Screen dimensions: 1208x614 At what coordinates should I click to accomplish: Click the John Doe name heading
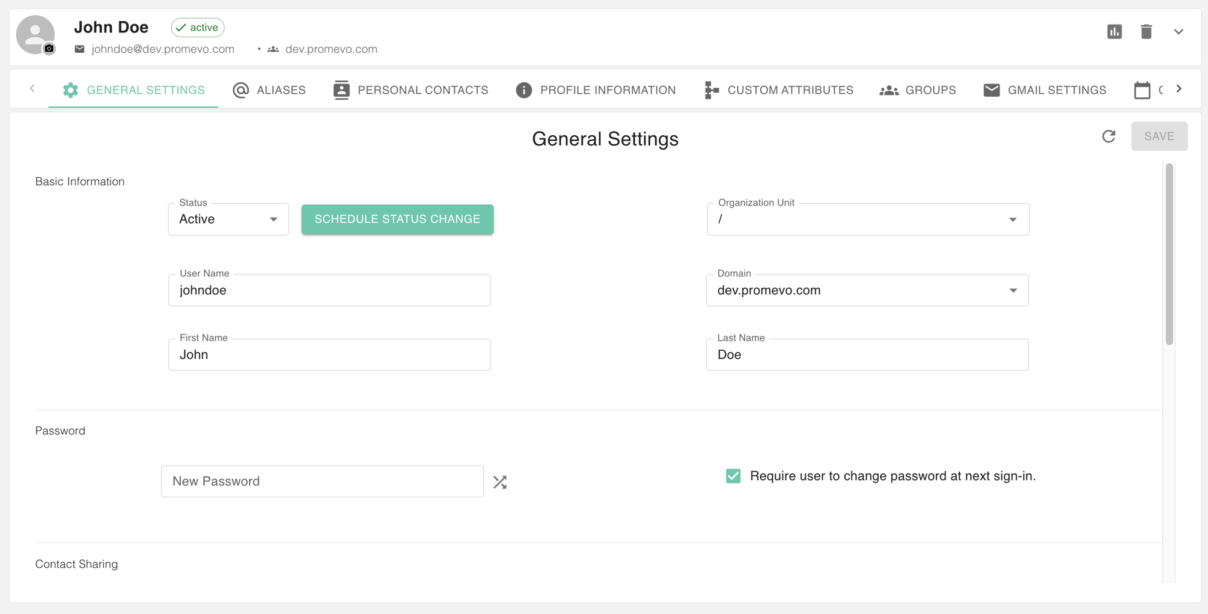pyautogui.click(x=111, y=28)
